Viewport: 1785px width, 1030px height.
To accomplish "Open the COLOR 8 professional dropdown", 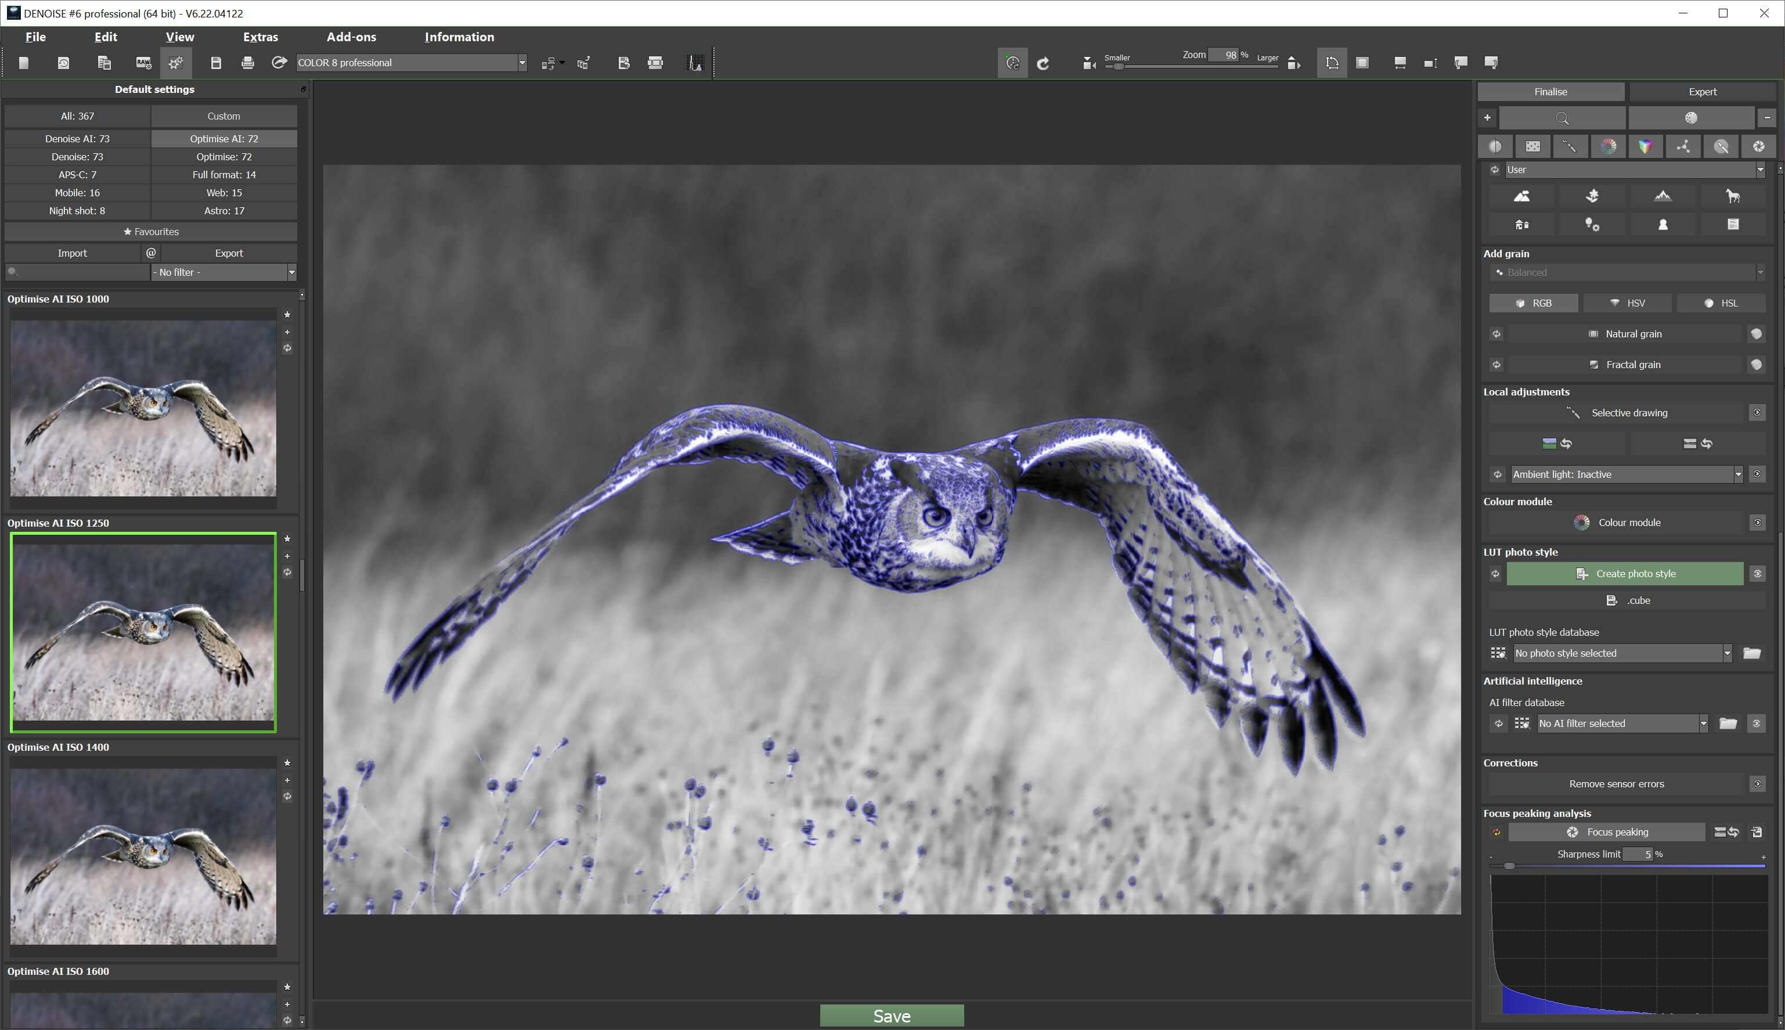I will tap(412, 63).
